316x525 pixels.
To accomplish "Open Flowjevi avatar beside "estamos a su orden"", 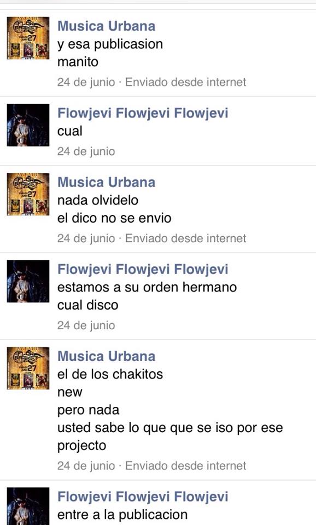I will pos(28,281).
